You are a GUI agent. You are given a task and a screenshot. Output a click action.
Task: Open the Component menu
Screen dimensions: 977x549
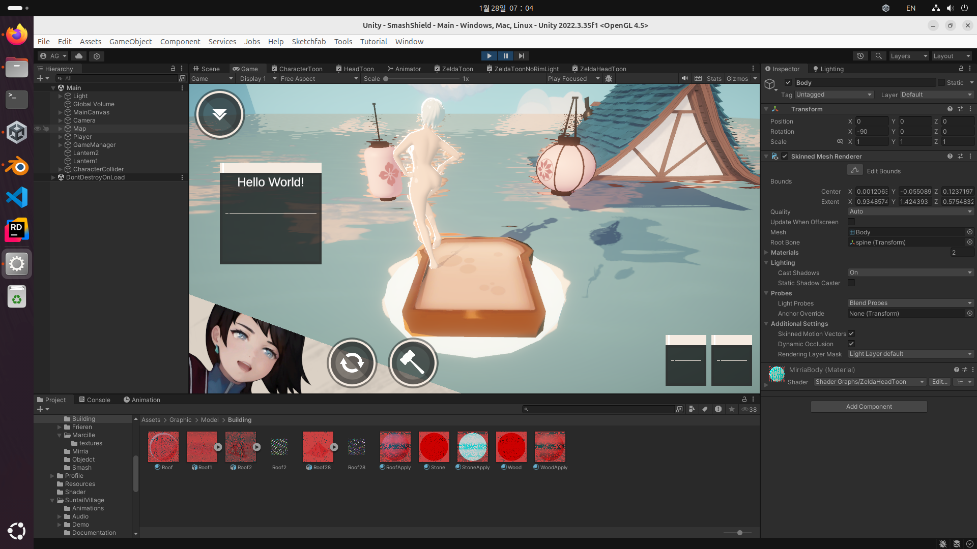tap(180, 42)
